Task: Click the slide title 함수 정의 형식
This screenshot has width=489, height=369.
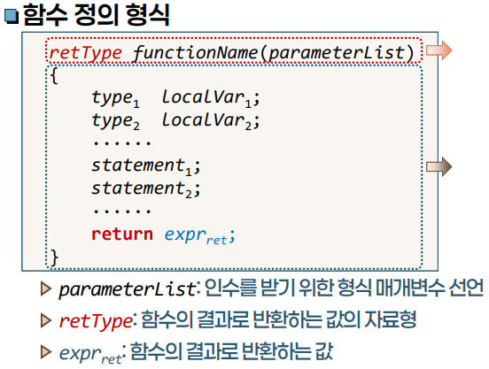Action: click(97, 15)
